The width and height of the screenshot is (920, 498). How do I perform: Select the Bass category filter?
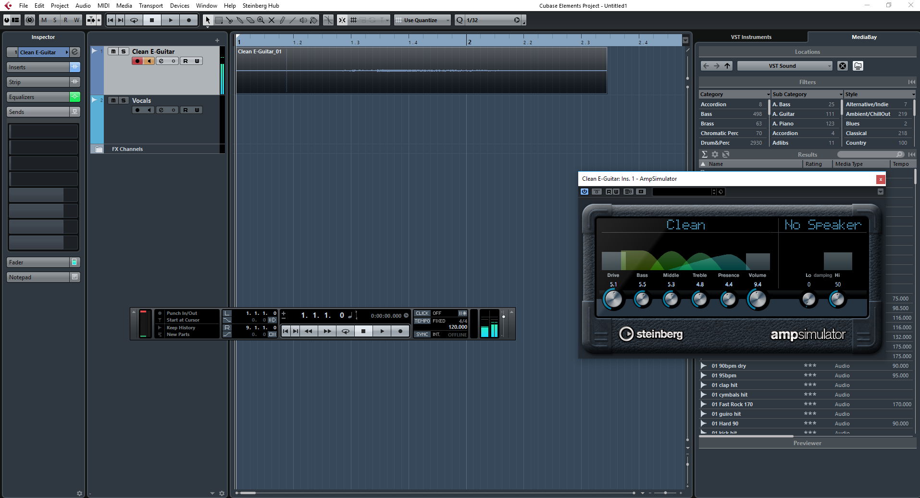click(732, 114)
